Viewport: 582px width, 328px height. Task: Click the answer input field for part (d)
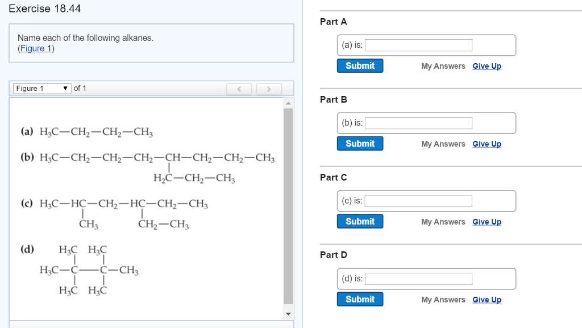click(419, 279)
